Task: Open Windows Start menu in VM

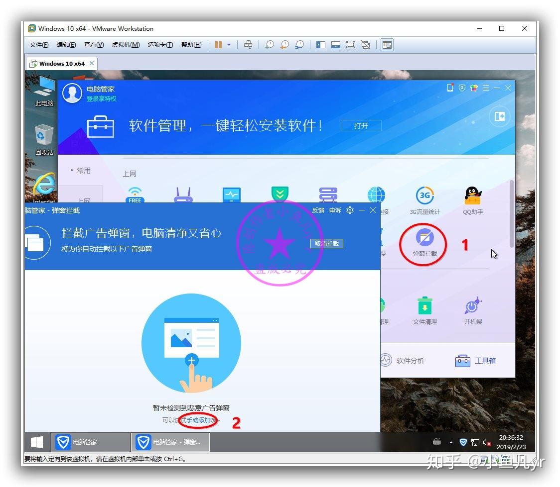Action: pos(37,442)
